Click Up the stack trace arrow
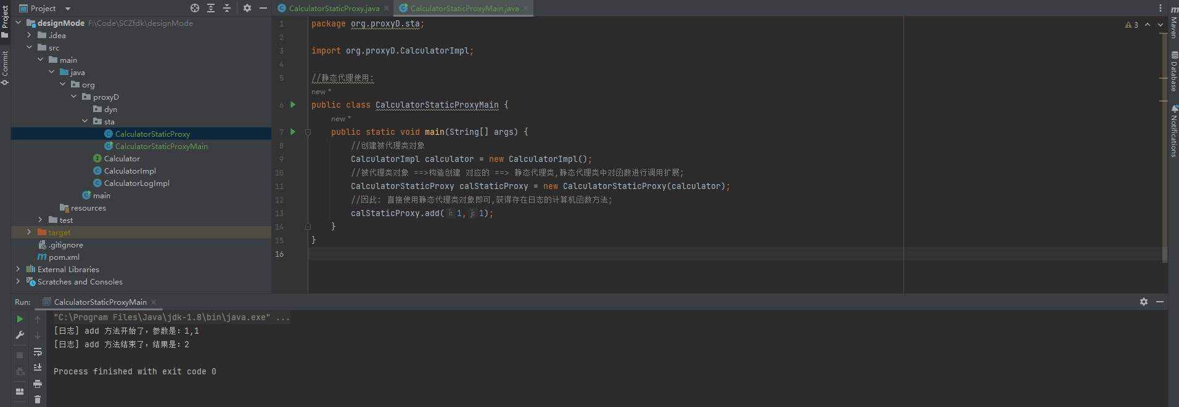This screenshot has width=1179, height=407. click(38, 319)
